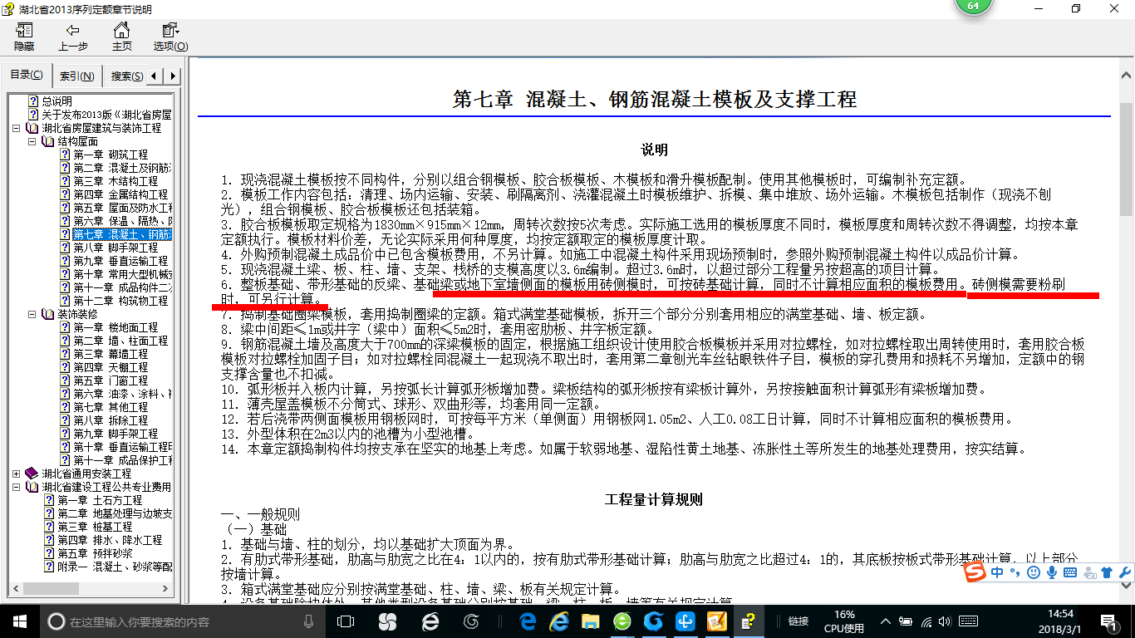Click the help viewer taskbar icon
Image resolution: width=1135 pixels, height=638 pixels.
pyautogui.click(x=749, y=621)
